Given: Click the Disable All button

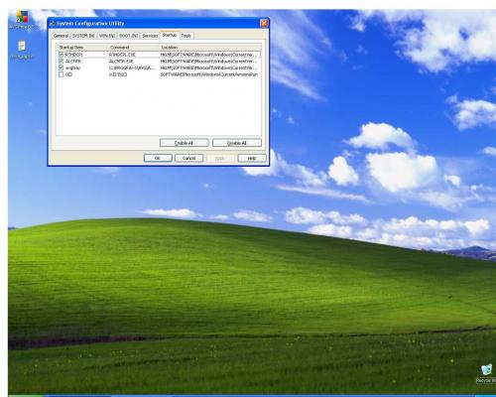Looking at the screenshot, I should 237,143.
